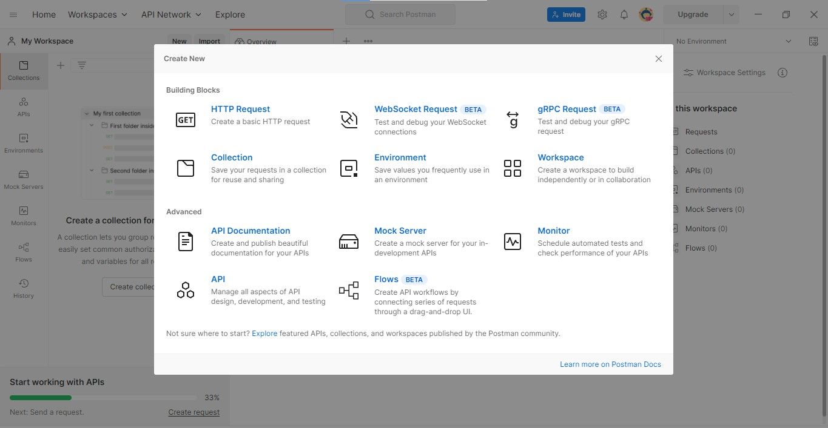Click the workspace info icon
Image resolution: width=828 pixels, height=428 pixels.
783,73
